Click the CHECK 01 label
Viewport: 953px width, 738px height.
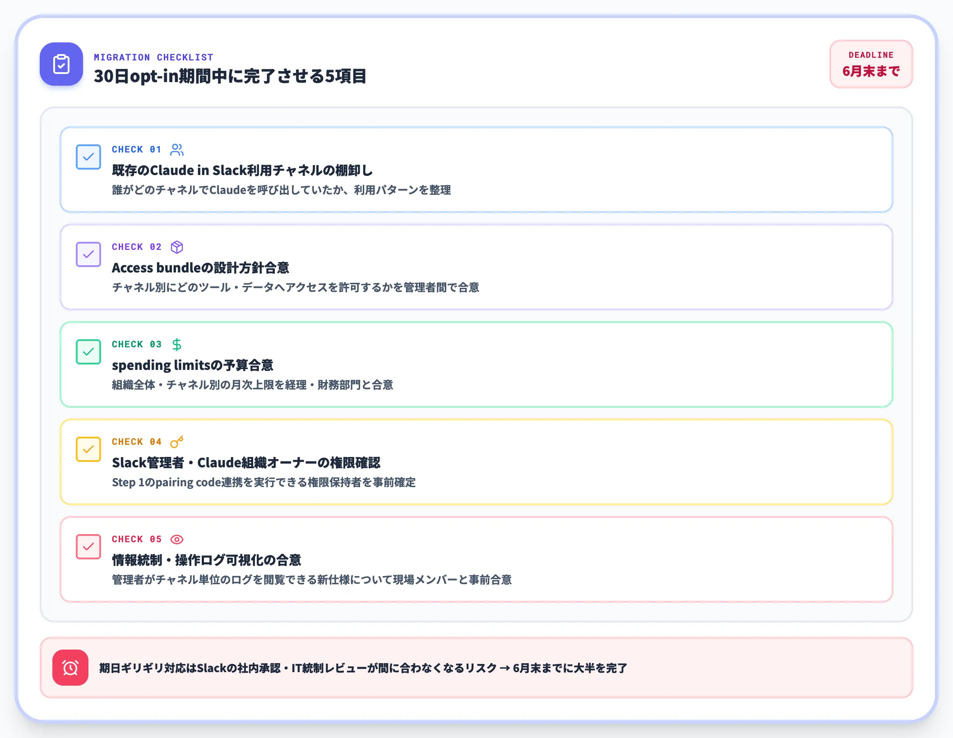[x=137, y=149]
